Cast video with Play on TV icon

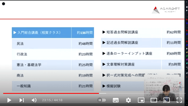click(167, 100)
